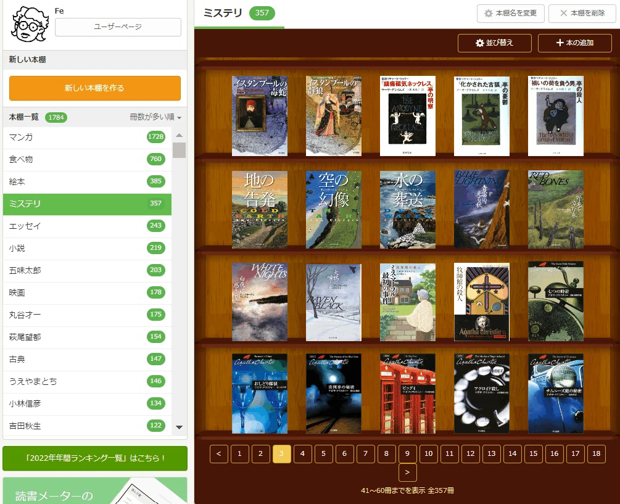The height and width of the screenshot is (504, 620).
Task: Select the 萩尾望都 bookshelf
Action: click(87, 337)
